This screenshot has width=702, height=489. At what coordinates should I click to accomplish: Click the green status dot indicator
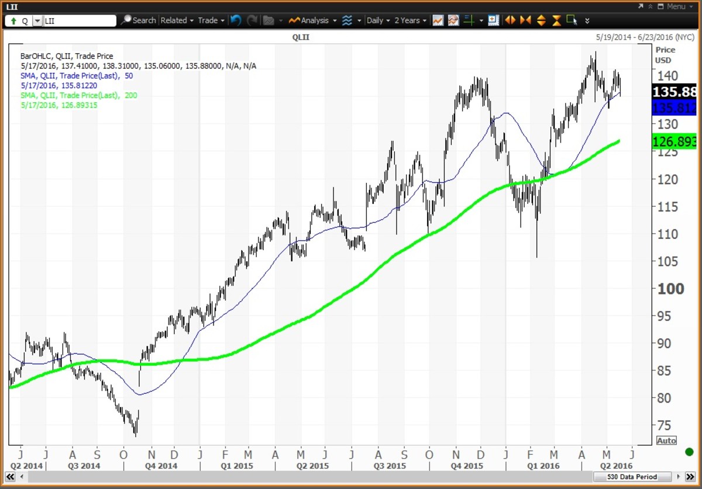click(689, 452)
